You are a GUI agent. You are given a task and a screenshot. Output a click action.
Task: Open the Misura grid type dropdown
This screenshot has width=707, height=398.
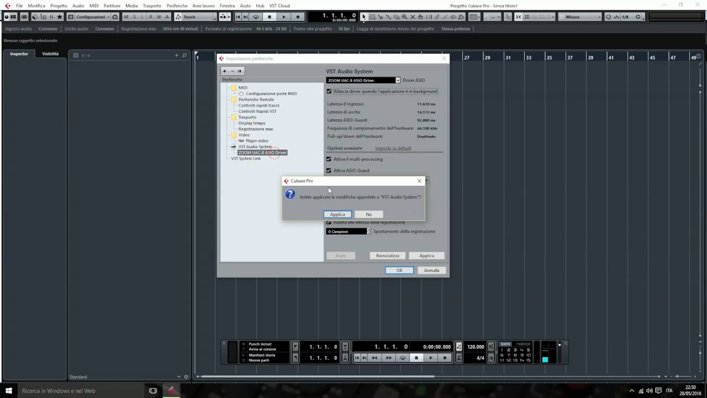coord(579,17)
